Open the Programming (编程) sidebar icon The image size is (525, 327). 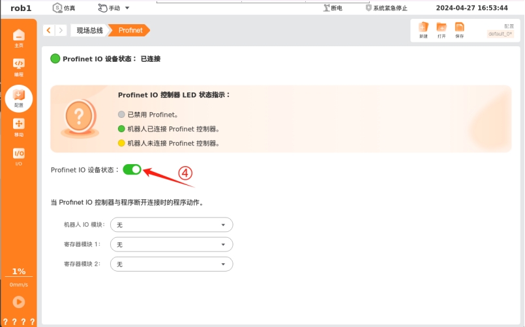tap(19, 67)
